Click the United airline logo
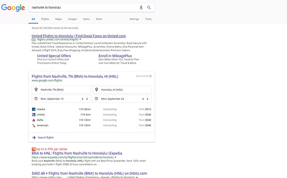 [34, 114]
